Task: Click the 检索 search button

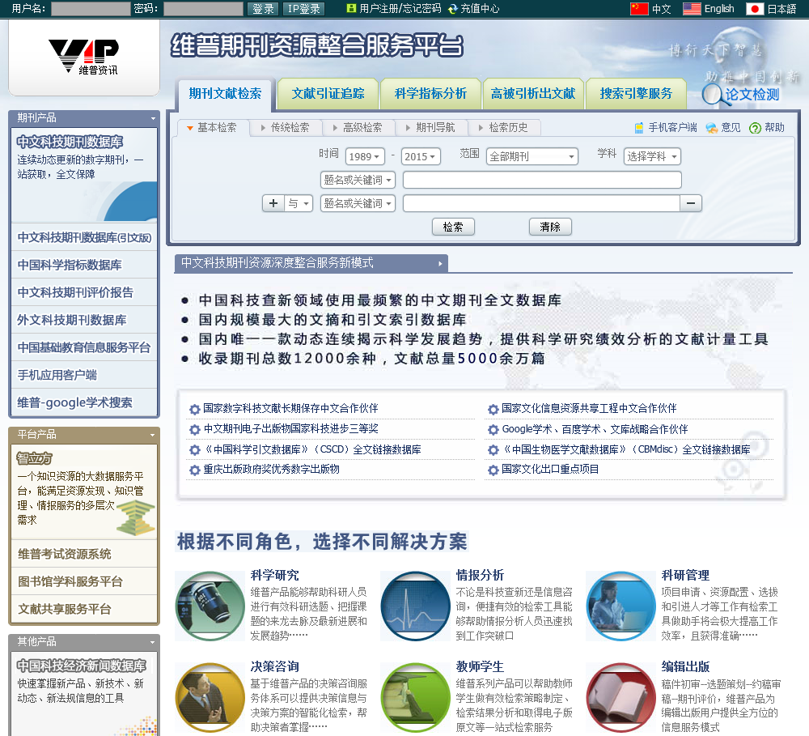Action: tap(453, 227)
